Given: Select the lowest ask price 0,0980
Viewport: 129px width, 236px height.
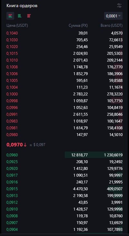Looking at the screenshot, I should 12,135.
